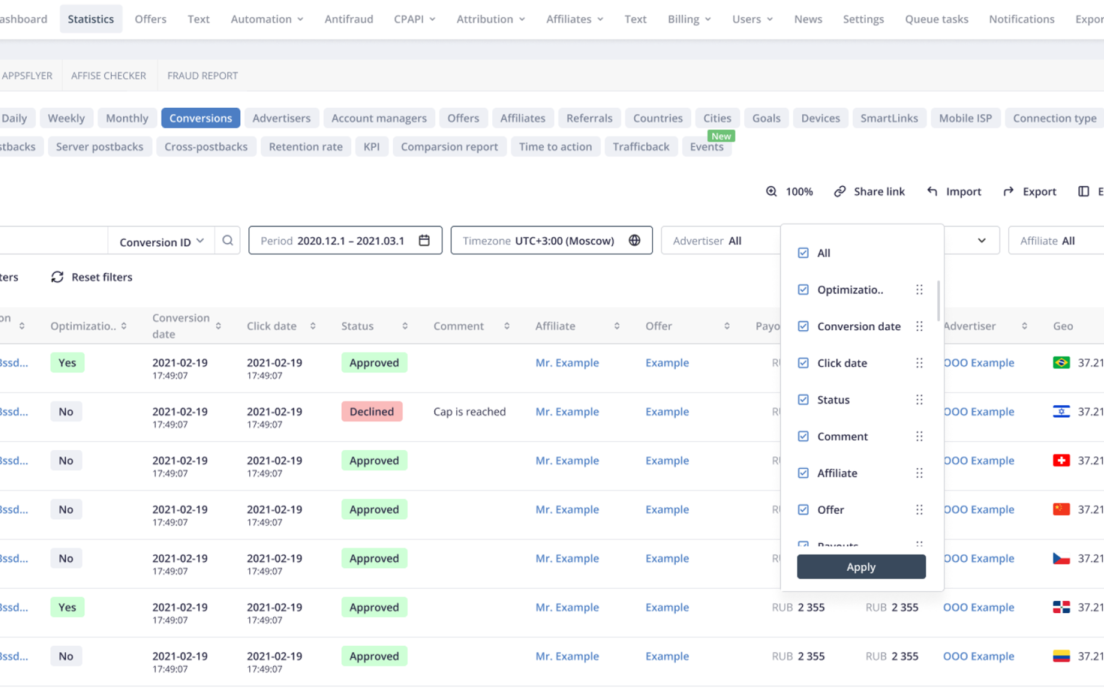Uncheck the Click date column checkbox
The width and height of the screenshot is (1104, 690).
[803, 363]
